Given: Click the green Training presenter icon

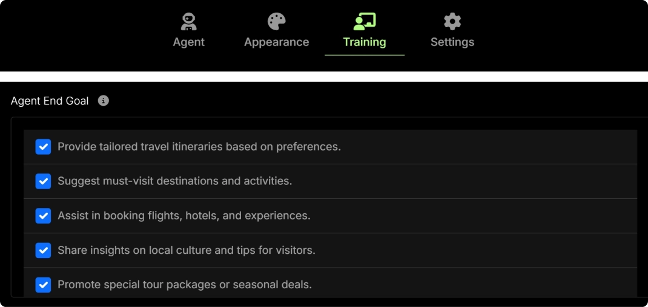Looking at the screenshot, I should pos(365,22).
